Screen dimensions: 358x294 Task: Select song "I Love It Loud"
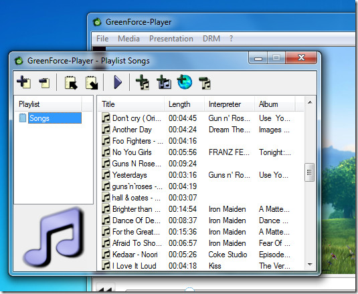tap(135, 266)
